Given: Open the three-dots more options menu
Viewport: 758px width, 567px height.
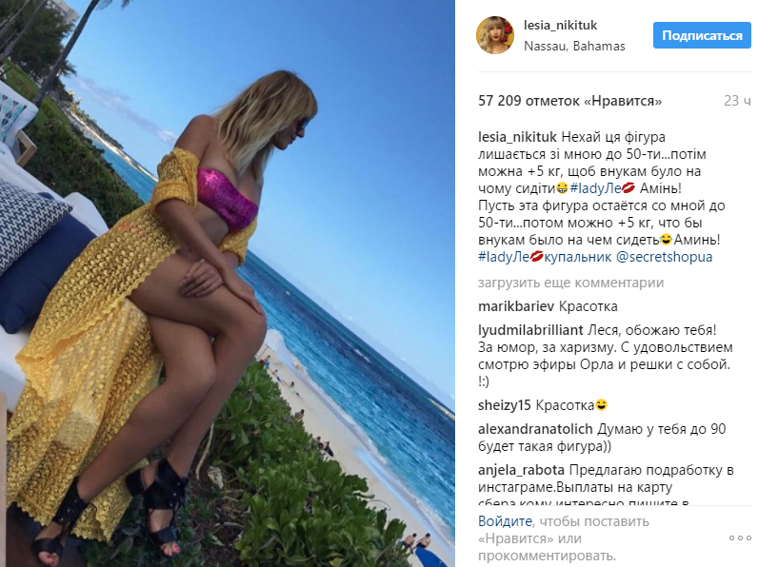Looking at the screenshot, I should pyautogui.click(x=740, y=538).
